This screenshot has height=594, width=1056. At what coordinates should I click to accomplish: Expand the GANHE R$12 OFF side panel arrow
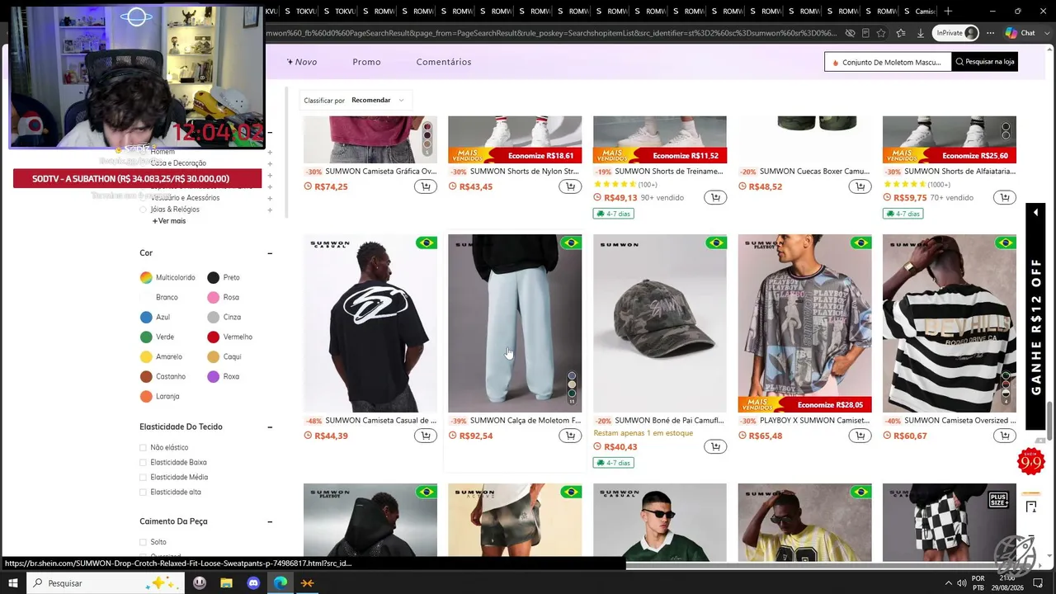1035,213
